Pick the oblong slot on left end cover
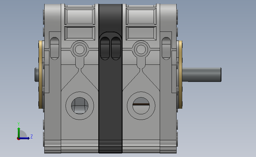The image size is (256, 157). pos(55,48)
